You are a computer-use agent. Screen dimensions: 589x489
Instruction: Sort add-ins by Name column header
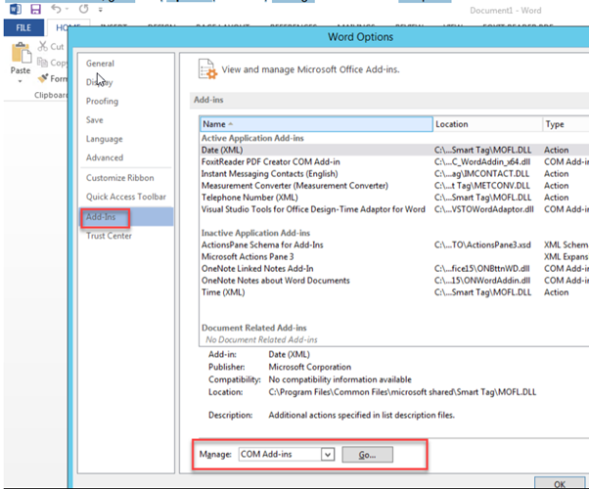[x=316, y=124]
